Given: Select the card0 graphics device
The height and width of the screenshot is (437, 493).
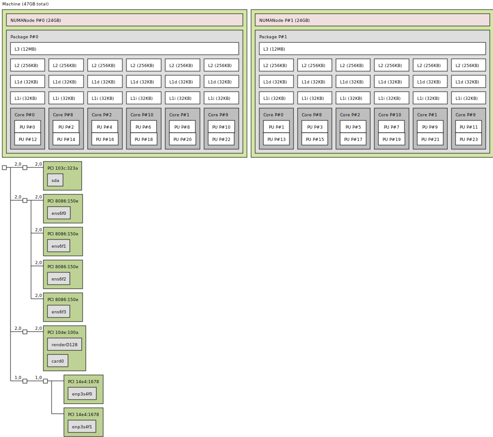Looking at the screenshot, I should (x=58, y=360).
